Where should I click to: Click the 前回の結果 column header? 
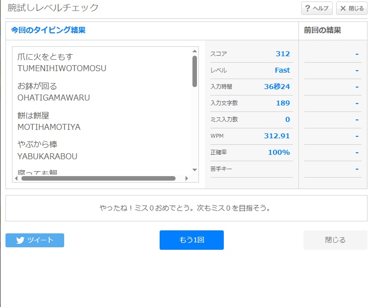point(323,30)
